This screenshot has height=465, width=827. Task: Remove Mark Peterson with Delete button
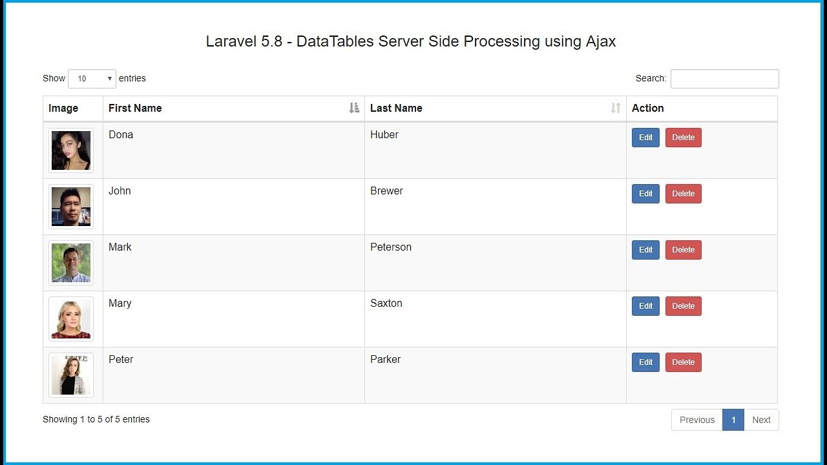coord(683,250)
